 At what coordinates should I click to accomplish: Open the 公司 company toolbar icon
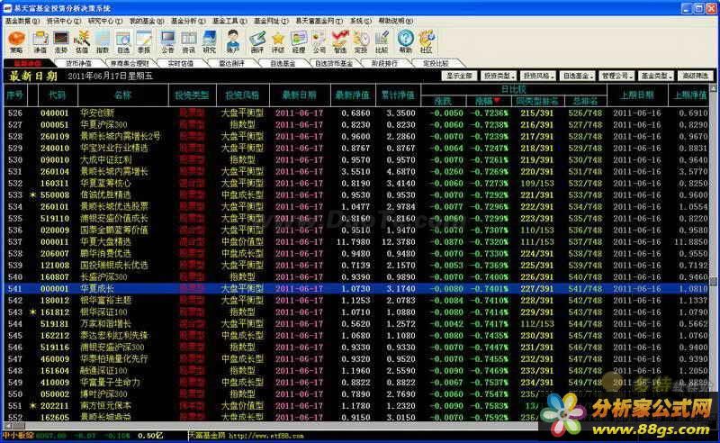tap(319, 41)
